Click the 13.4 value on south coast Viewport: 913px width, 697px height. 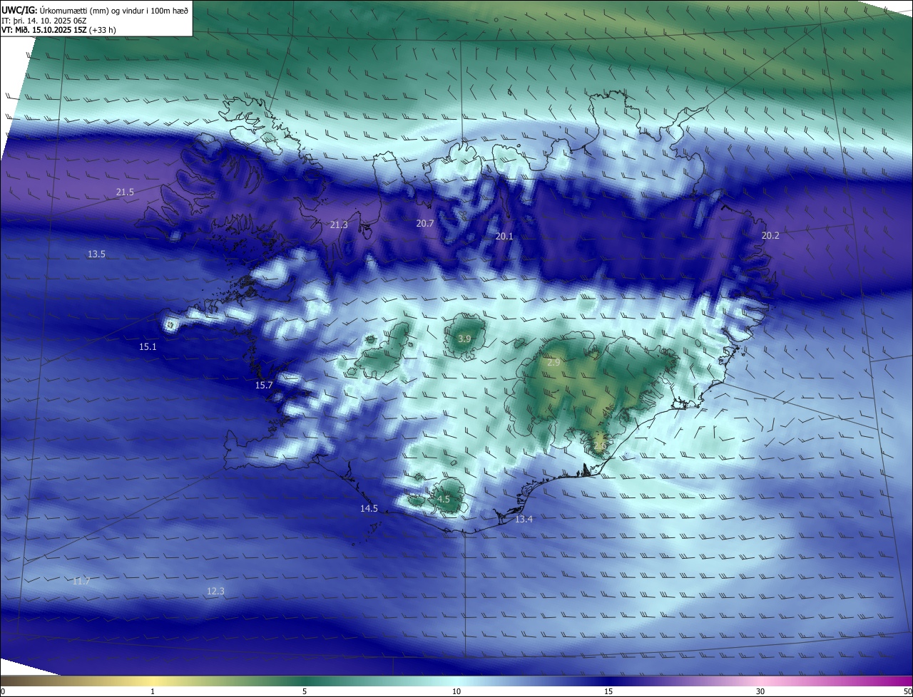[x=524, y=520]
